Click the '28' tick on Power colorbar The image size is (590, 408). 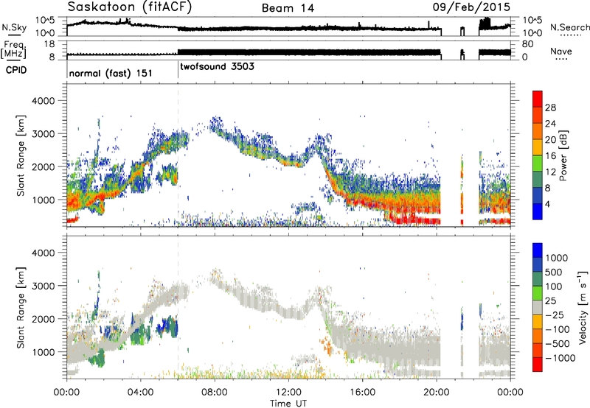pyautogui.click(x=550, y=108)
